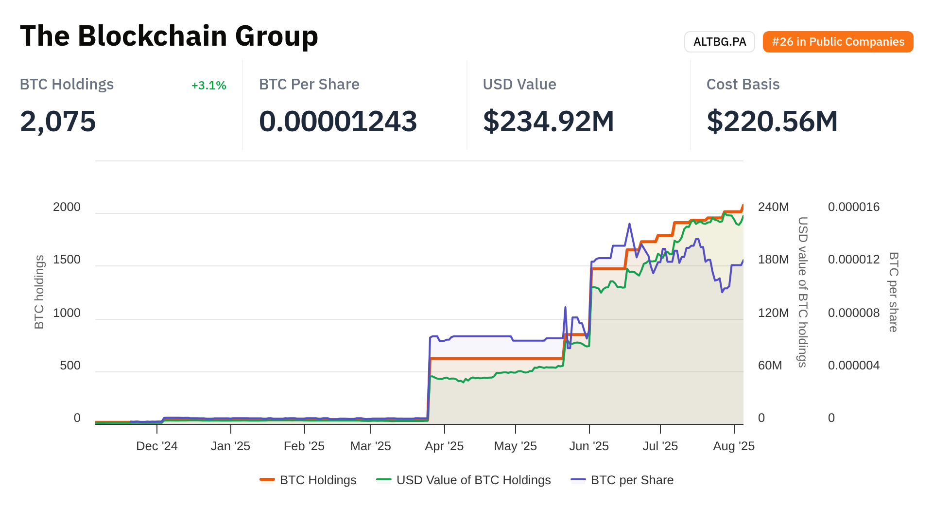Viewport: 933px width, 525px height.
Task: Click the orange BTC Holdings legend swatch
Action: 267,480
